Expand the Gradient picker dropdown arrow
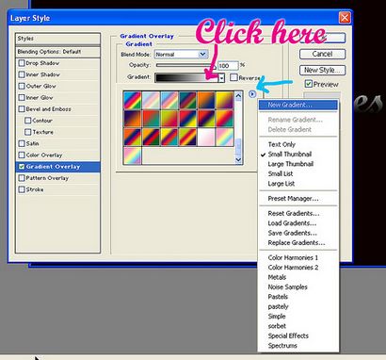This screenshot has width=386, height=360. tap(221, 78)
